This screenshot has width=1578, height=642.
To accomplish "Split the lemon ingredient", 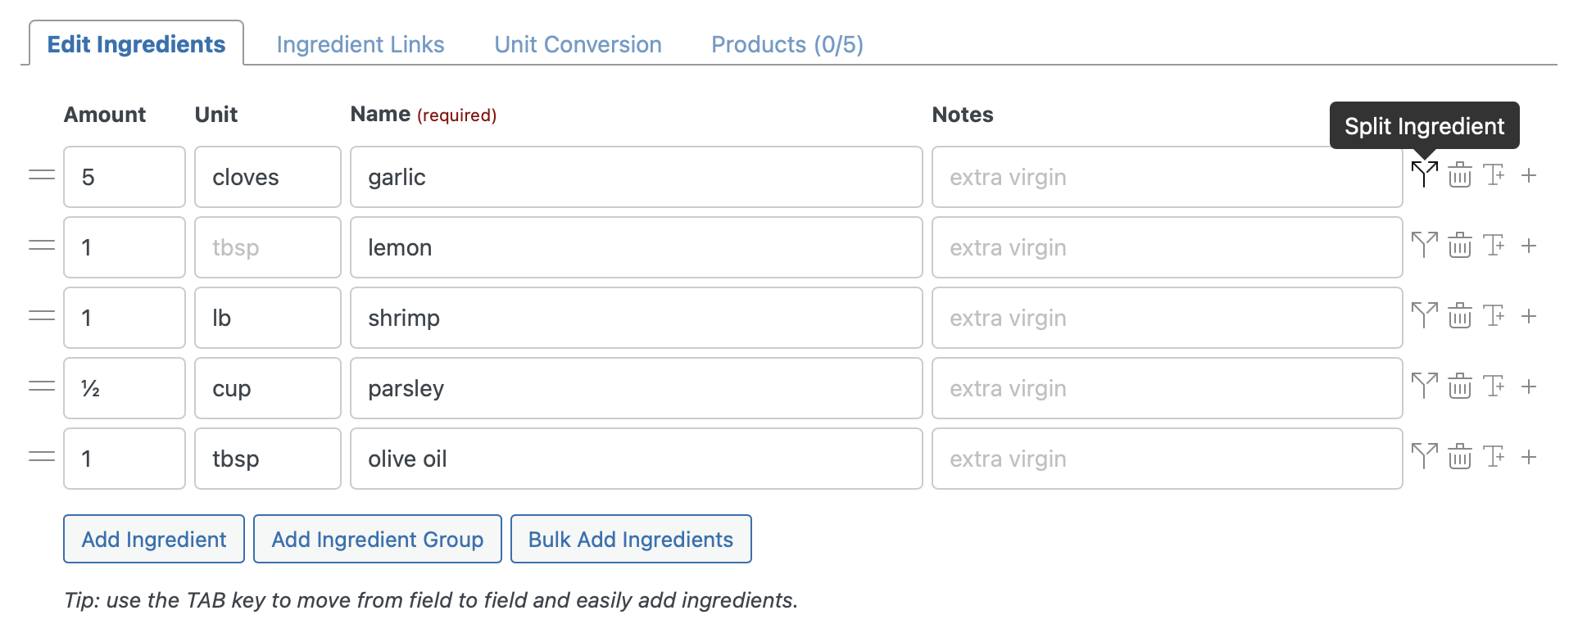I will 1424,246.
